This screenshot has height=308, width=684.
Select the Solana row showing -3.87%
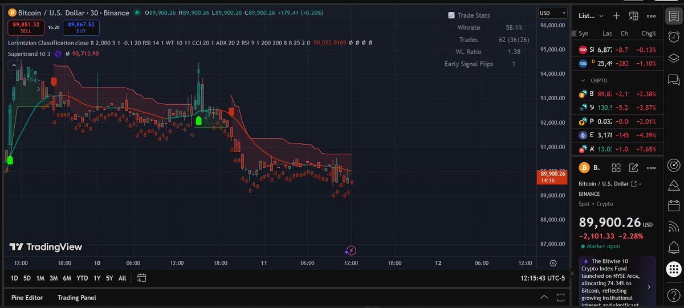pos(616,107)
